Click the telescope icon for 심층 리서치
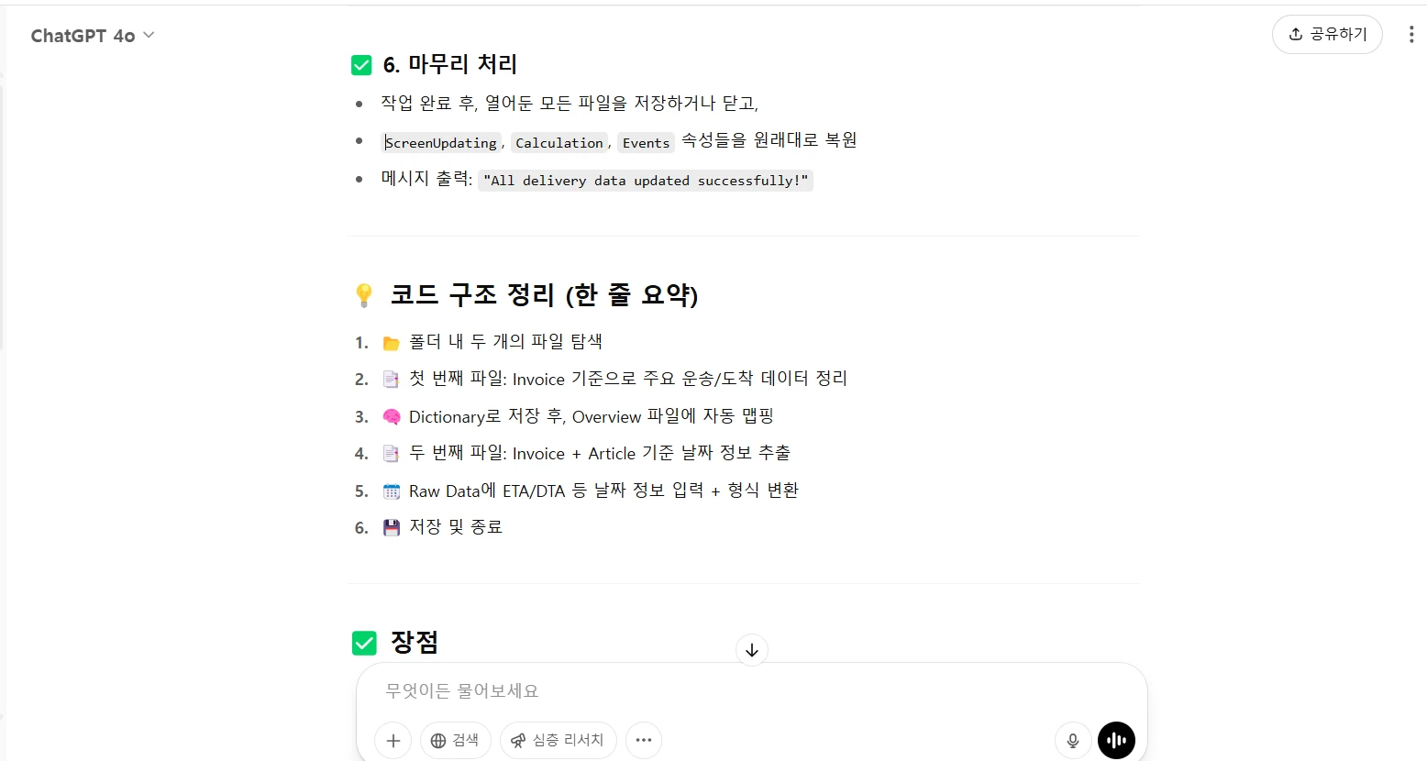 (517, 740)
